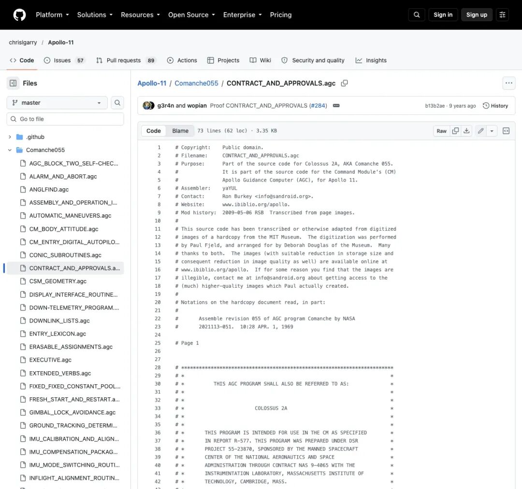
Task: Collapse the Files side panel icon
Action: coord(13,83)
